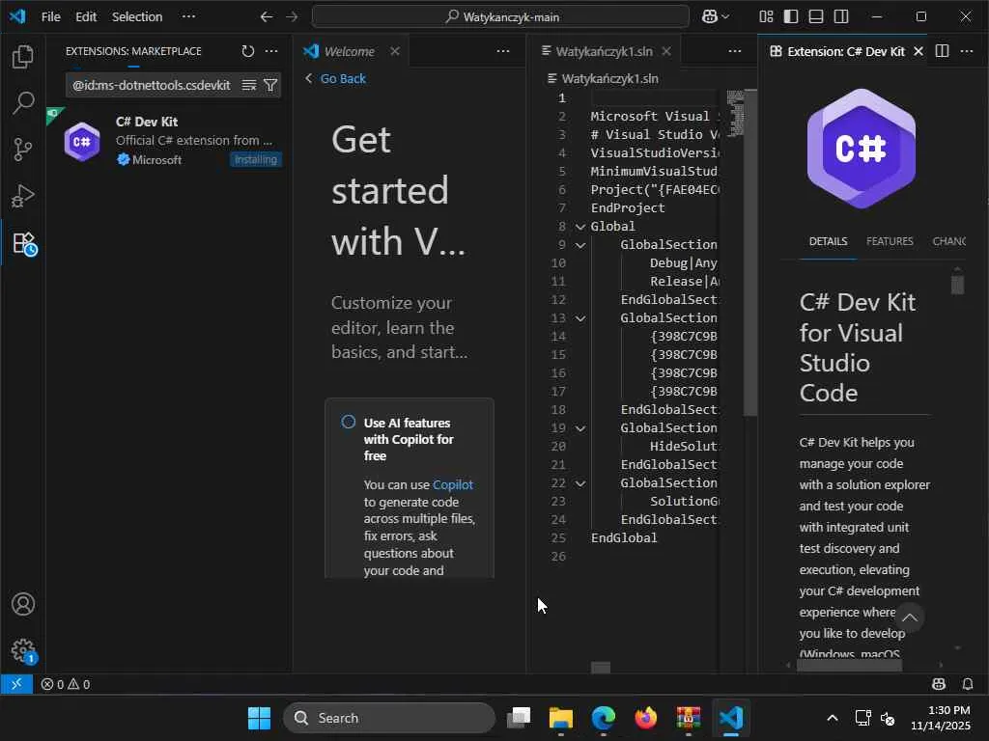Collapse the GlobalSection fold on line 19
The height and width of the screenshot is (741, 989).
(x=580, y=428)
